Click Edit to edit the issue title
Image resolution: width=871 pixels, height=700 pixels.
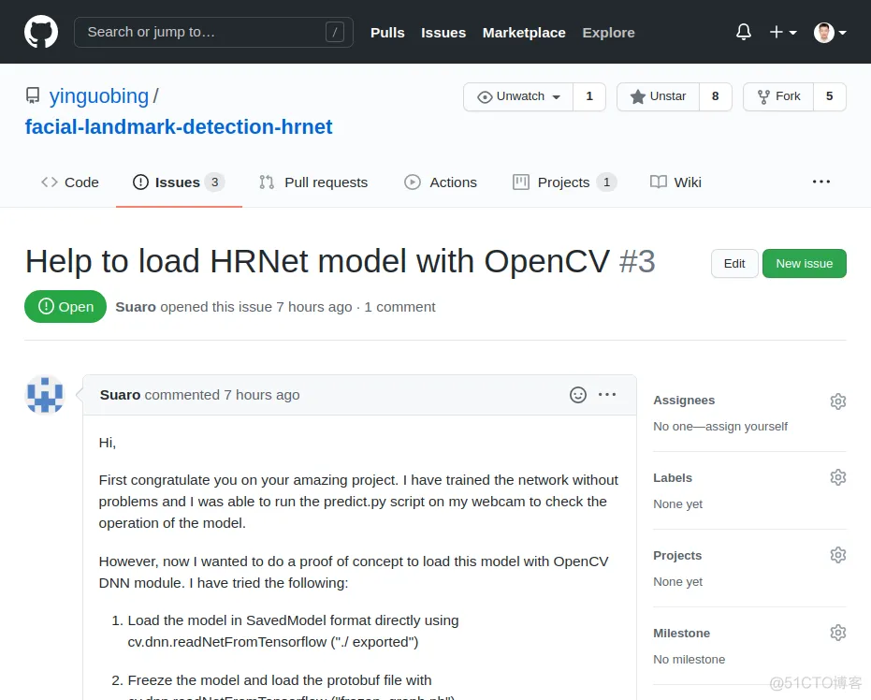pyautogui.click(x=734, y=264)
